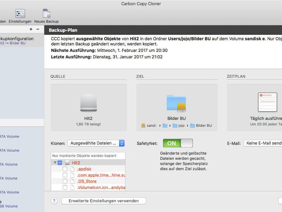Click the Bilder BU destination name label
Viewport: 282px width, 212px height.
click(x=177, y=118)
